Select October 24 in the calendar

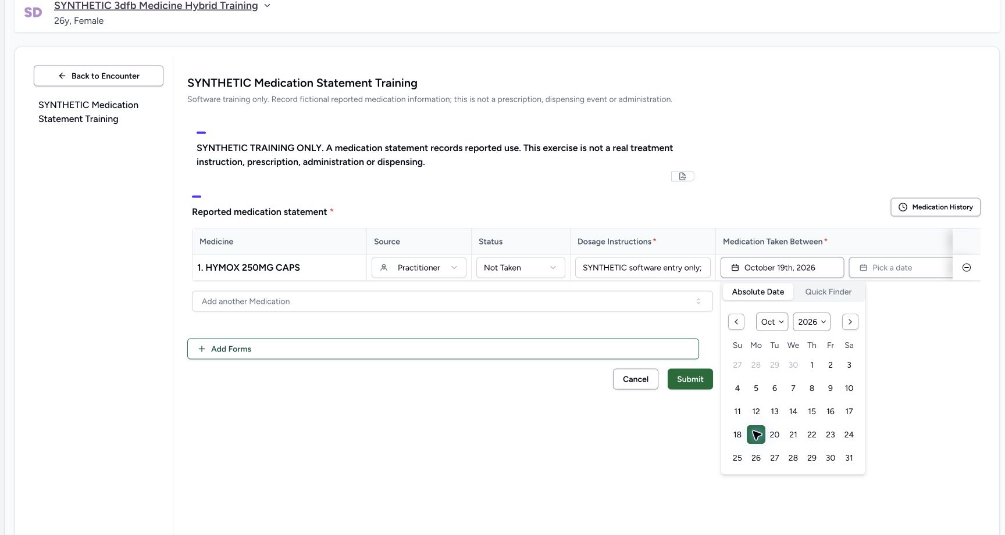(x=849, y=435)
